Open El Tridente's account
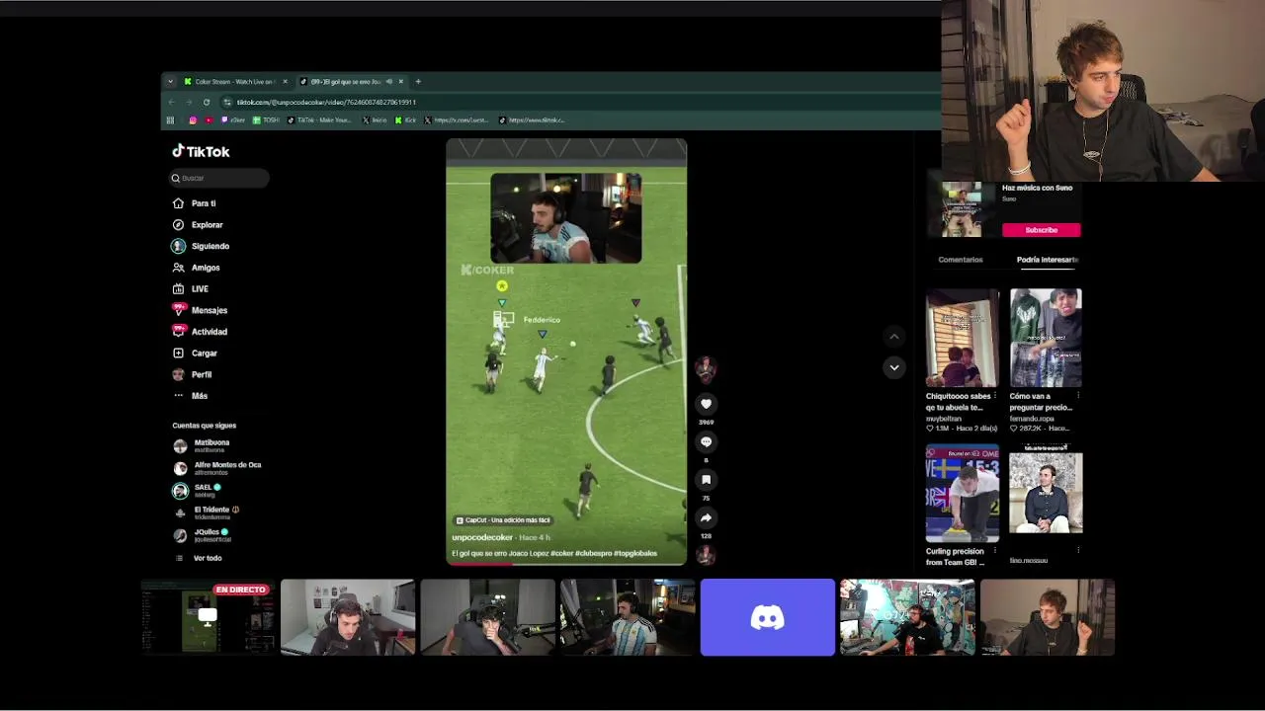This screenshot has width=1265, height=711. (206, 513)
